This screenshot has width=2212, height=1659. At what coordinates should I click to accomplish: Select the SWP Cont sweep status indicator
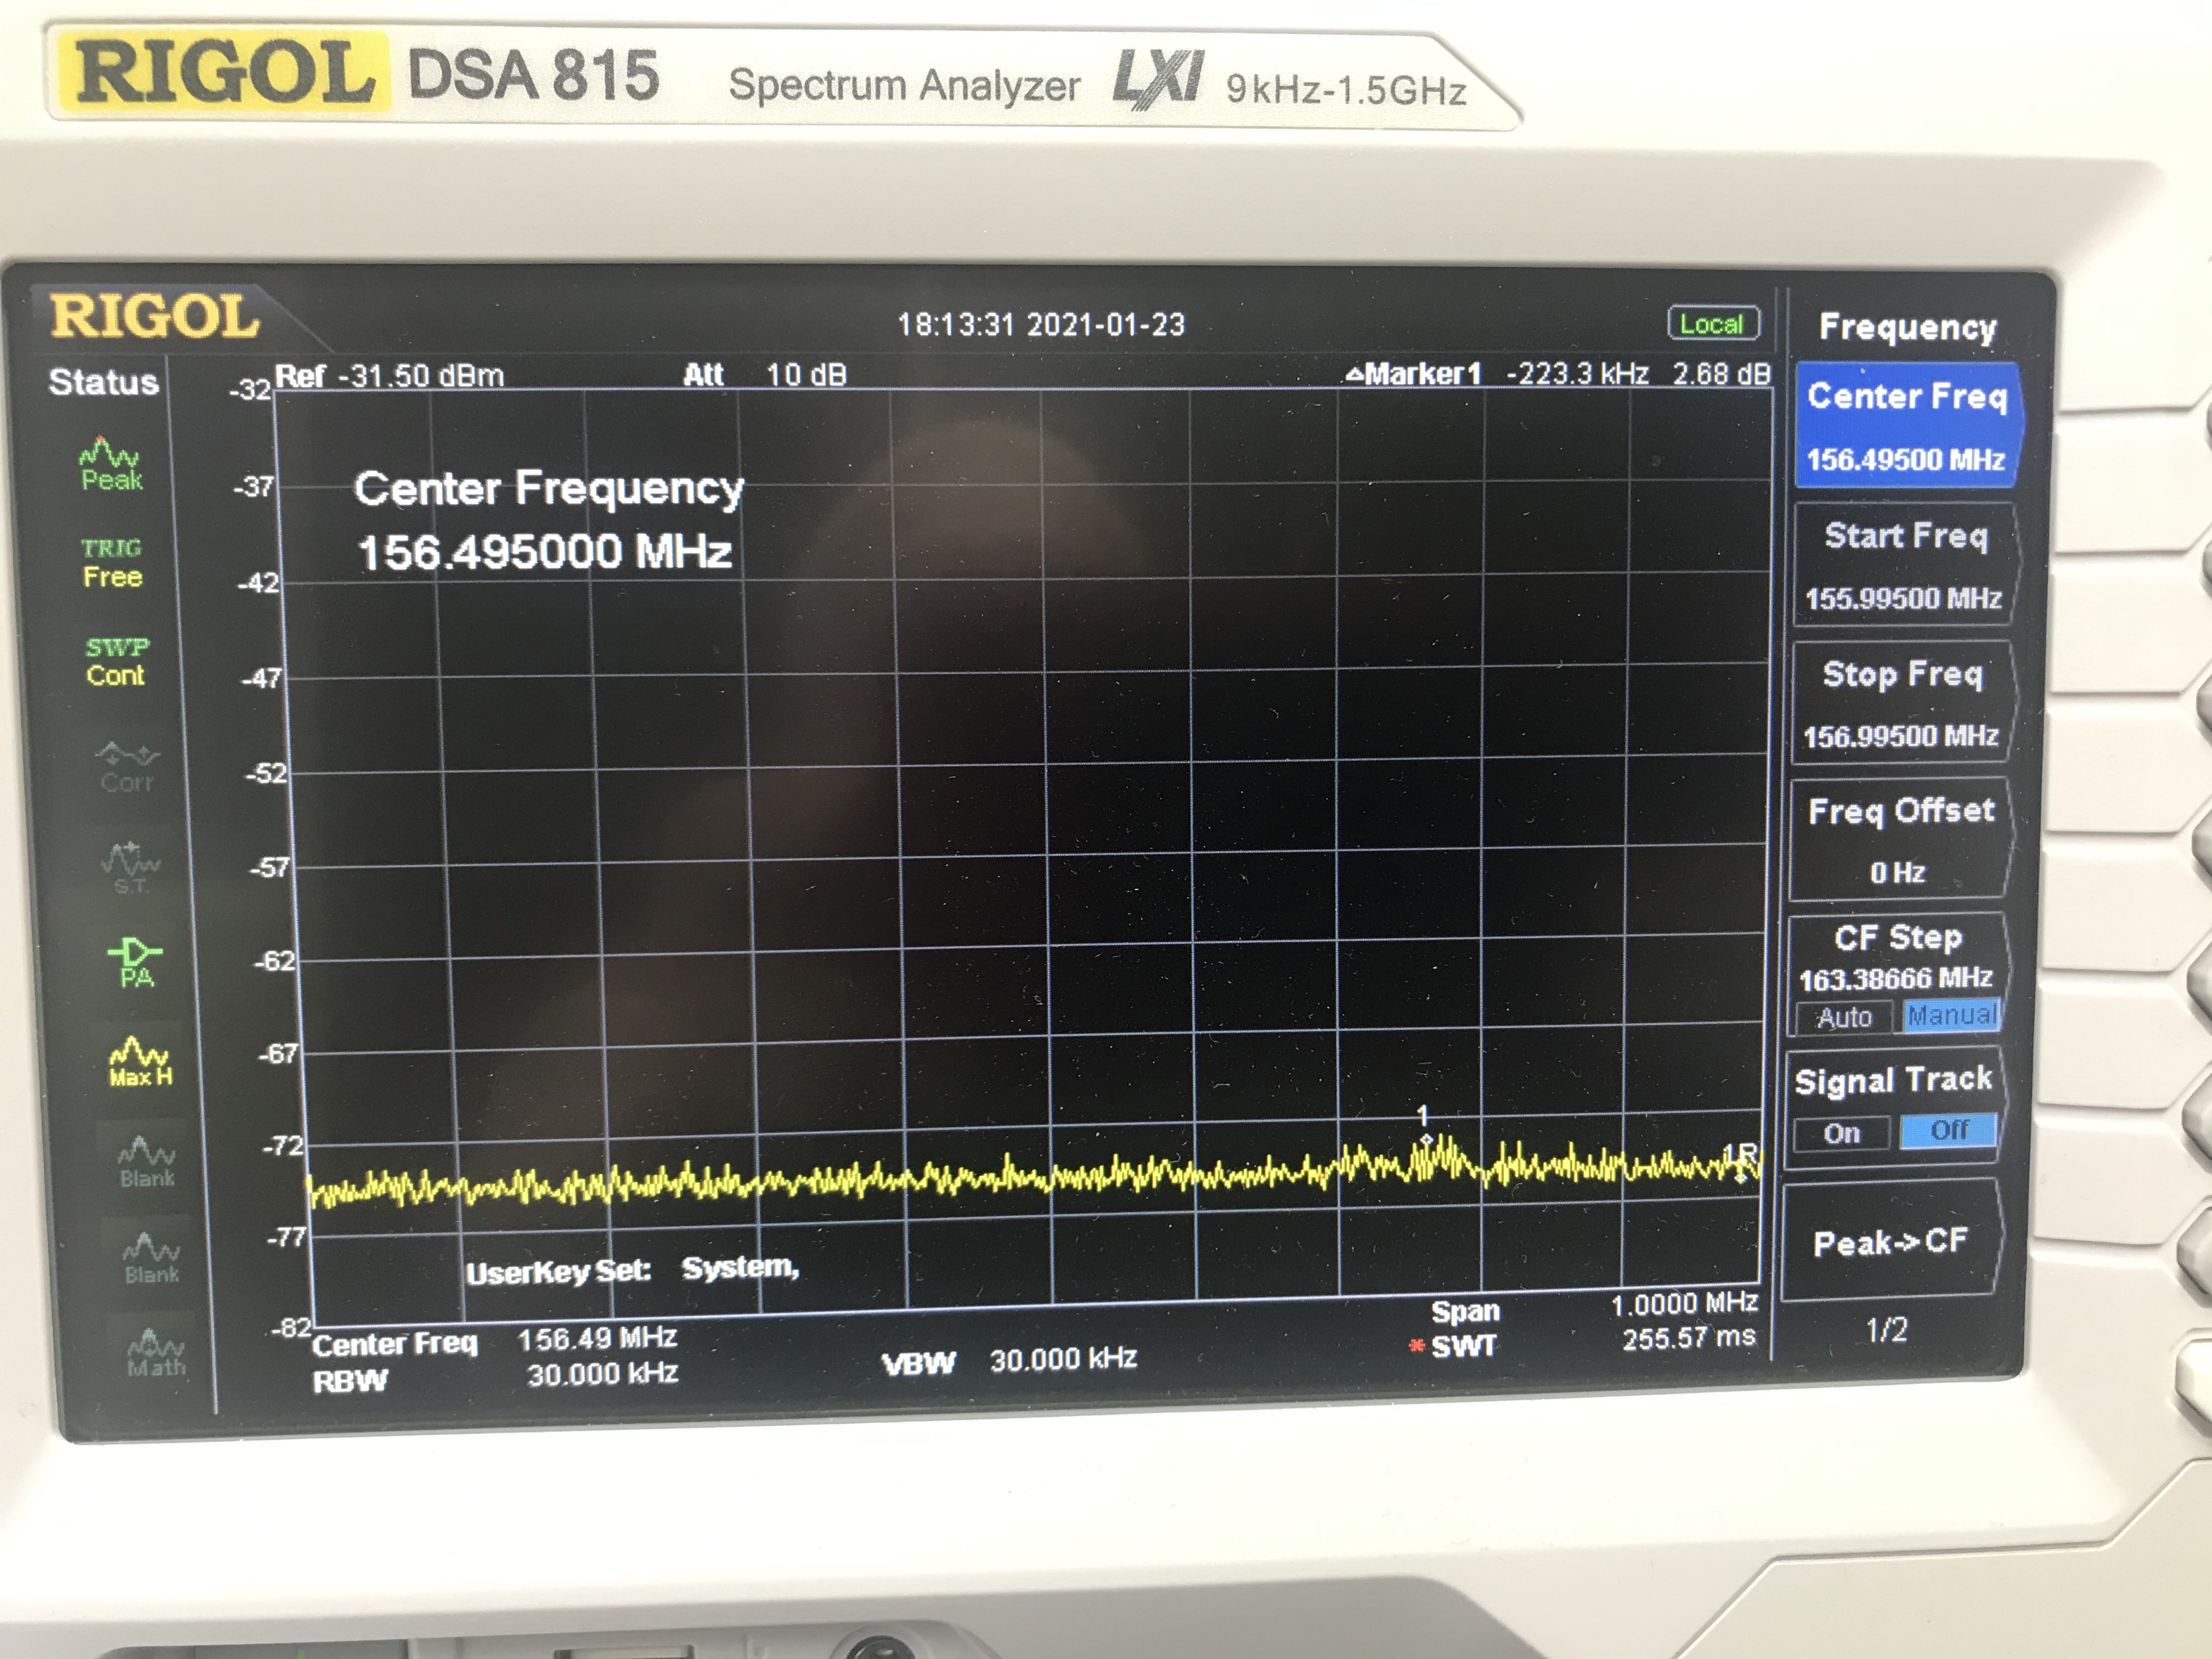click(116, 661)
